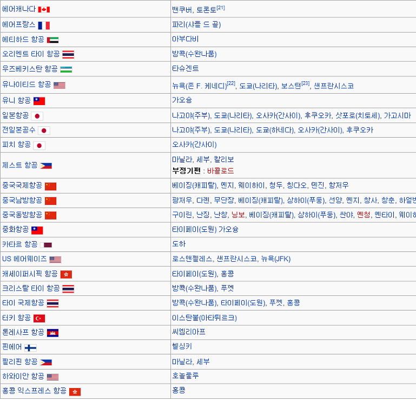Open the 타슈켄트 destination link

click(x=185, y=69)
